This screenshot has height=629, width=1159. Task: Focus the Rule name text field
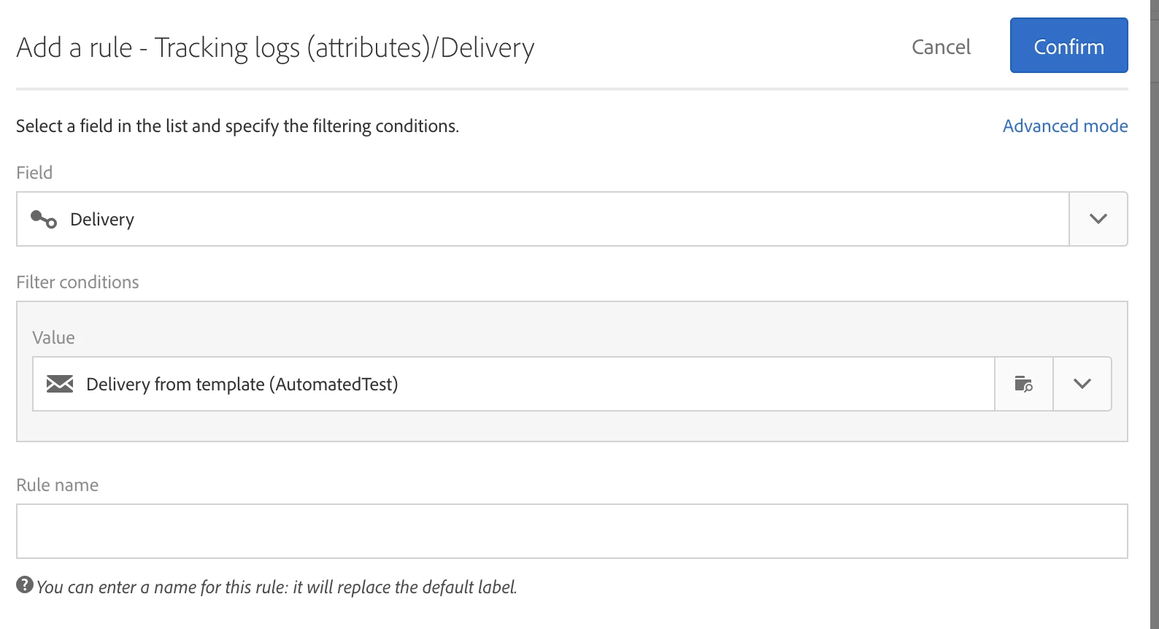[x=571, y=531]
